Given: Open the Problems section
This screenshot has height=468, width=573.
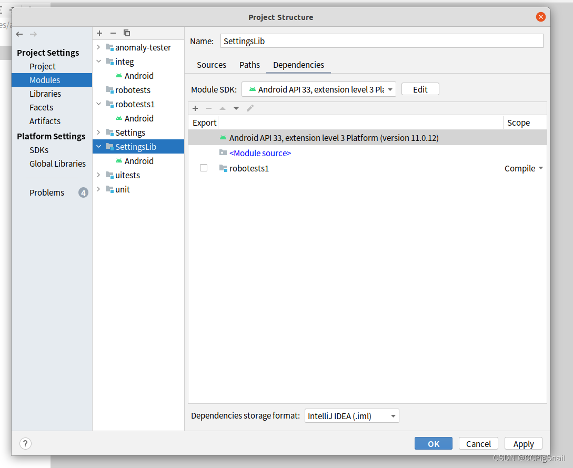Looking at the screenshot, I should tap(47, 192).
